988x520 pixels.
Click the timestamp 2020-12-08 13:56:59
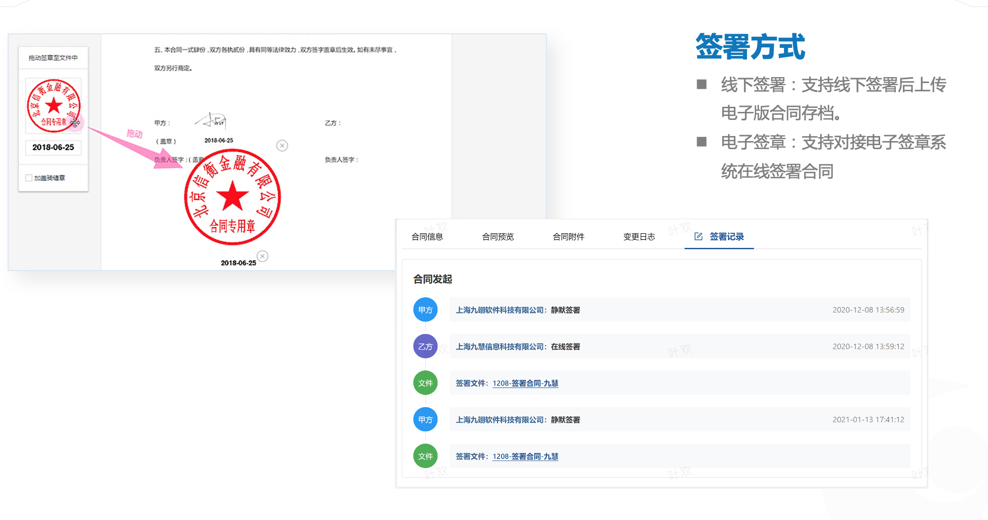868,310
